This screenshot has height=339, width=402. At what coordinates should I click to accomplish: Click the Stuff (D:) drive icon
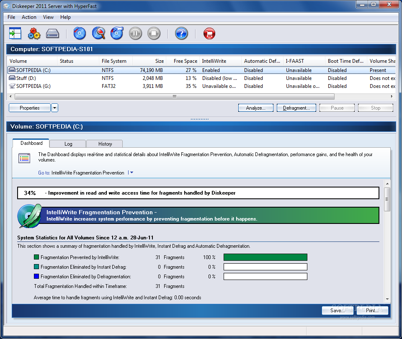point(12,78)
